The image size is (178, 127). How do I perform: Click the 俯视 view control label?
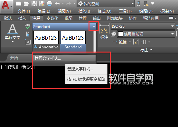coord(12,67)
